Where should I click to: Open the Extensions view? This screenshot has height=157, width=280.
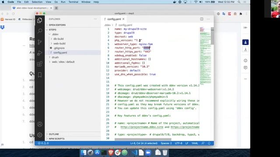click(40, 64)
